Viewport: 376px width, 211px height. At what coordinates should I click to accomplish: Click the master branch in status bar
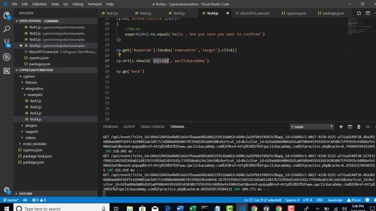(x=11, y=200)
